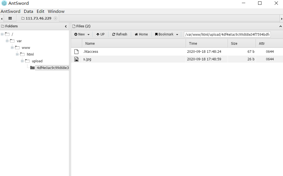The width and height of the screenshot is (283, 176).
Task: Select the www folder
Action: (26, 48)
